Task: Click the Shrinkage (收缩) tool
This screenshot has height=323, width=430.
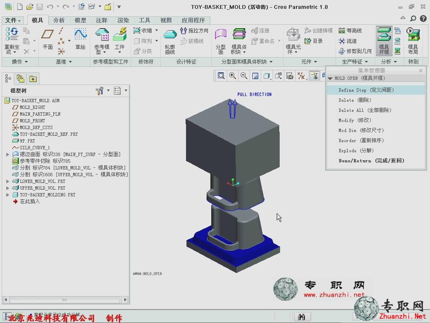Action: tap(143, 30)
